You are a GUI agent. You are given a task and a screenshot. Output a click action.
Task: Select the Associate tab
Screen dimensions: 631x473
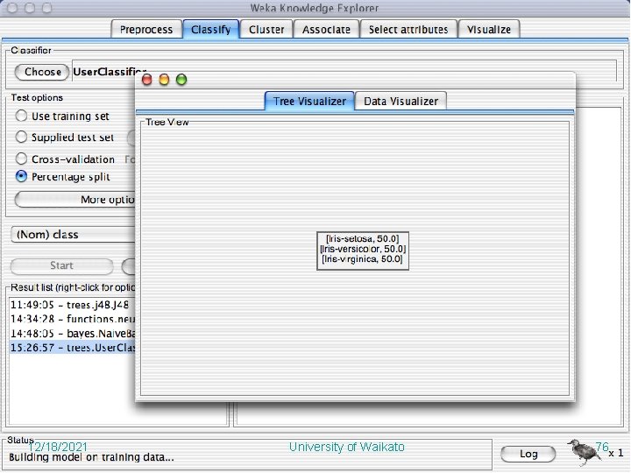[326, 30]
